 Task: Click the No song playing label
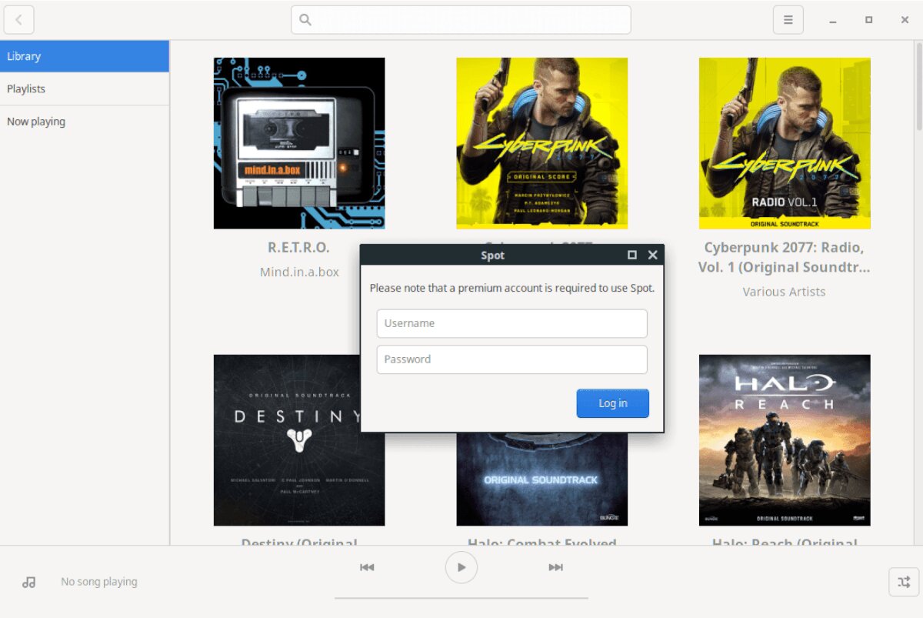[x=99, y=582]
